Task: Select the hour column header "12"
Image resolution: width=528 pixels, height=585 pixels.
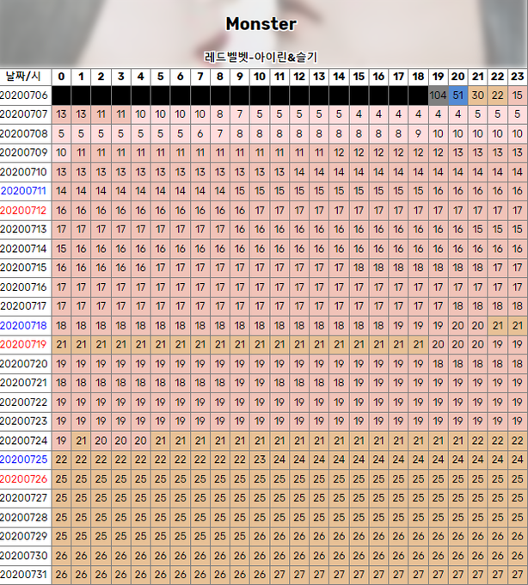Action: click(x=299, y=77)
